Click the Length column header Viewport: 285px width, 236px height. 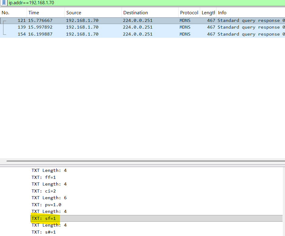coord(208,13)
